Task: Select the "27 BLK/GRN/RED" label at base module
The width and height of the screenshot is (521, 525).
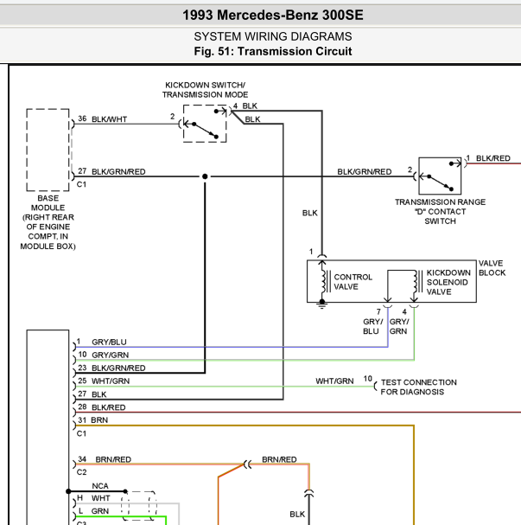Action: pyautogui.click(x=111, y=171)
